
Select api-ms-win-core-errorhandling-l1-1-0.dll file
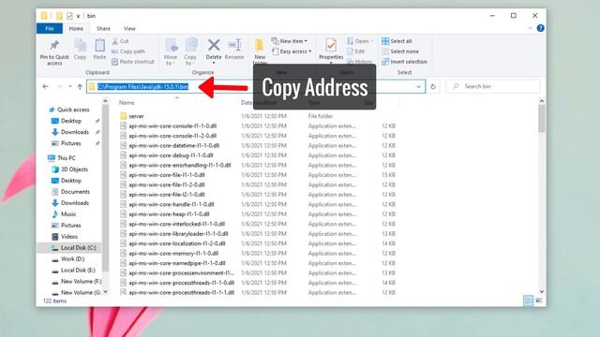click(x=175, y=165)
